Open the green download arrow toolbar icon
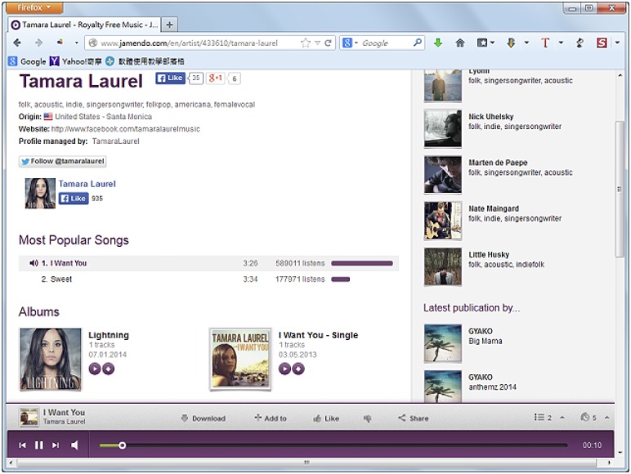Screen dimensions: 631x474 coord(438,42)
